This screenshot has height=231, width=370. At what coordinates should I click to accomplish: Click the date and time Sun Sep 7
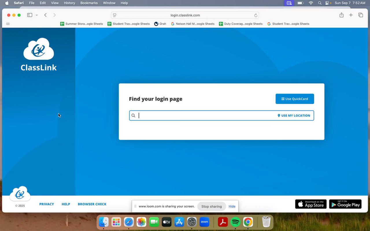pyautogui.click(x=350, y=3)
